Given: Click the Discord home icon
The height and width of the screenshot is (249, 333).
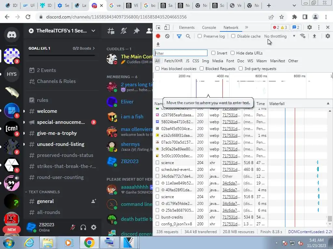Looking at the screenshot, I should 12,34.
